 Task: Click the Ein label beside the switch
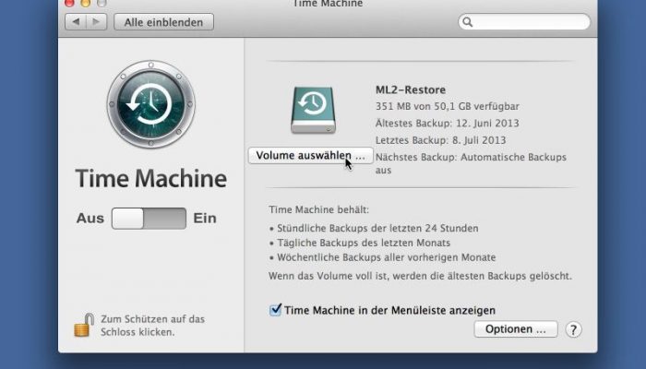click(205, 219)
